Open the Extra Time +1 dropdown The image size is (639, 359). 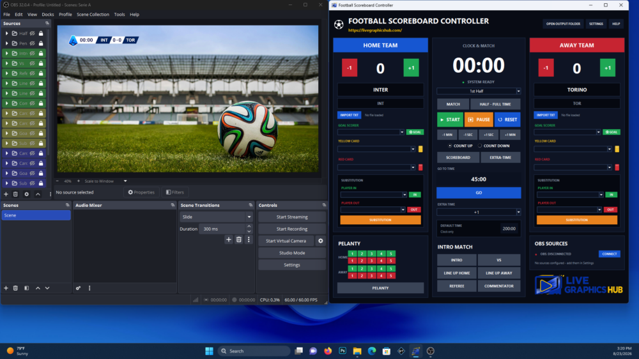point(479,212)
